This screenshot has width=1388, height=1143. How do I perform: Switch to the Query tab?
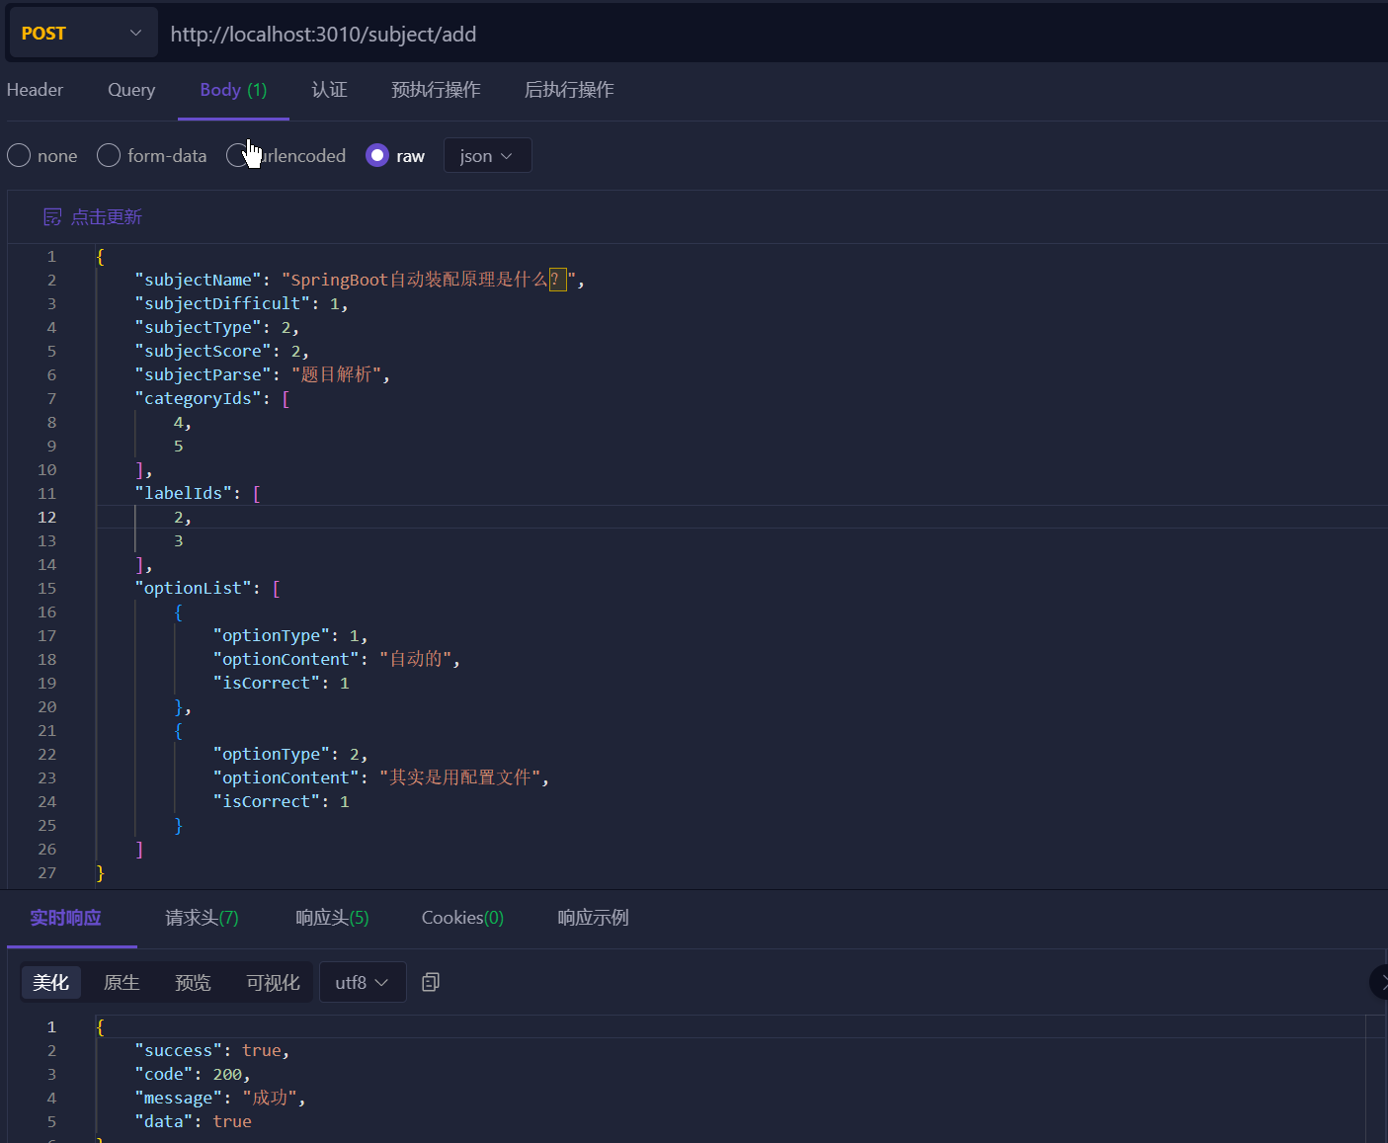(x=131, y=90)
